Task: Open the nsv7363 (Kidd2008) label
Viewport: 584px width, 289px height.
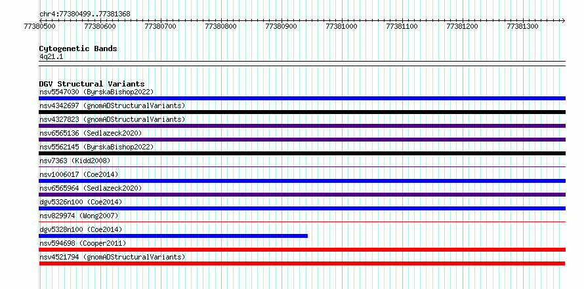Action: point(75,161)
